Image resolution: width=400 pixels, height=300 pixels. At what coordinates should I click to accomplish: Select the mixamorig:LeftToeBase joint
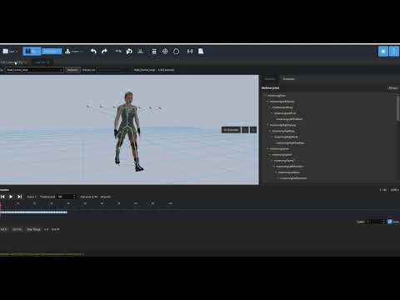tap(289, 119)
